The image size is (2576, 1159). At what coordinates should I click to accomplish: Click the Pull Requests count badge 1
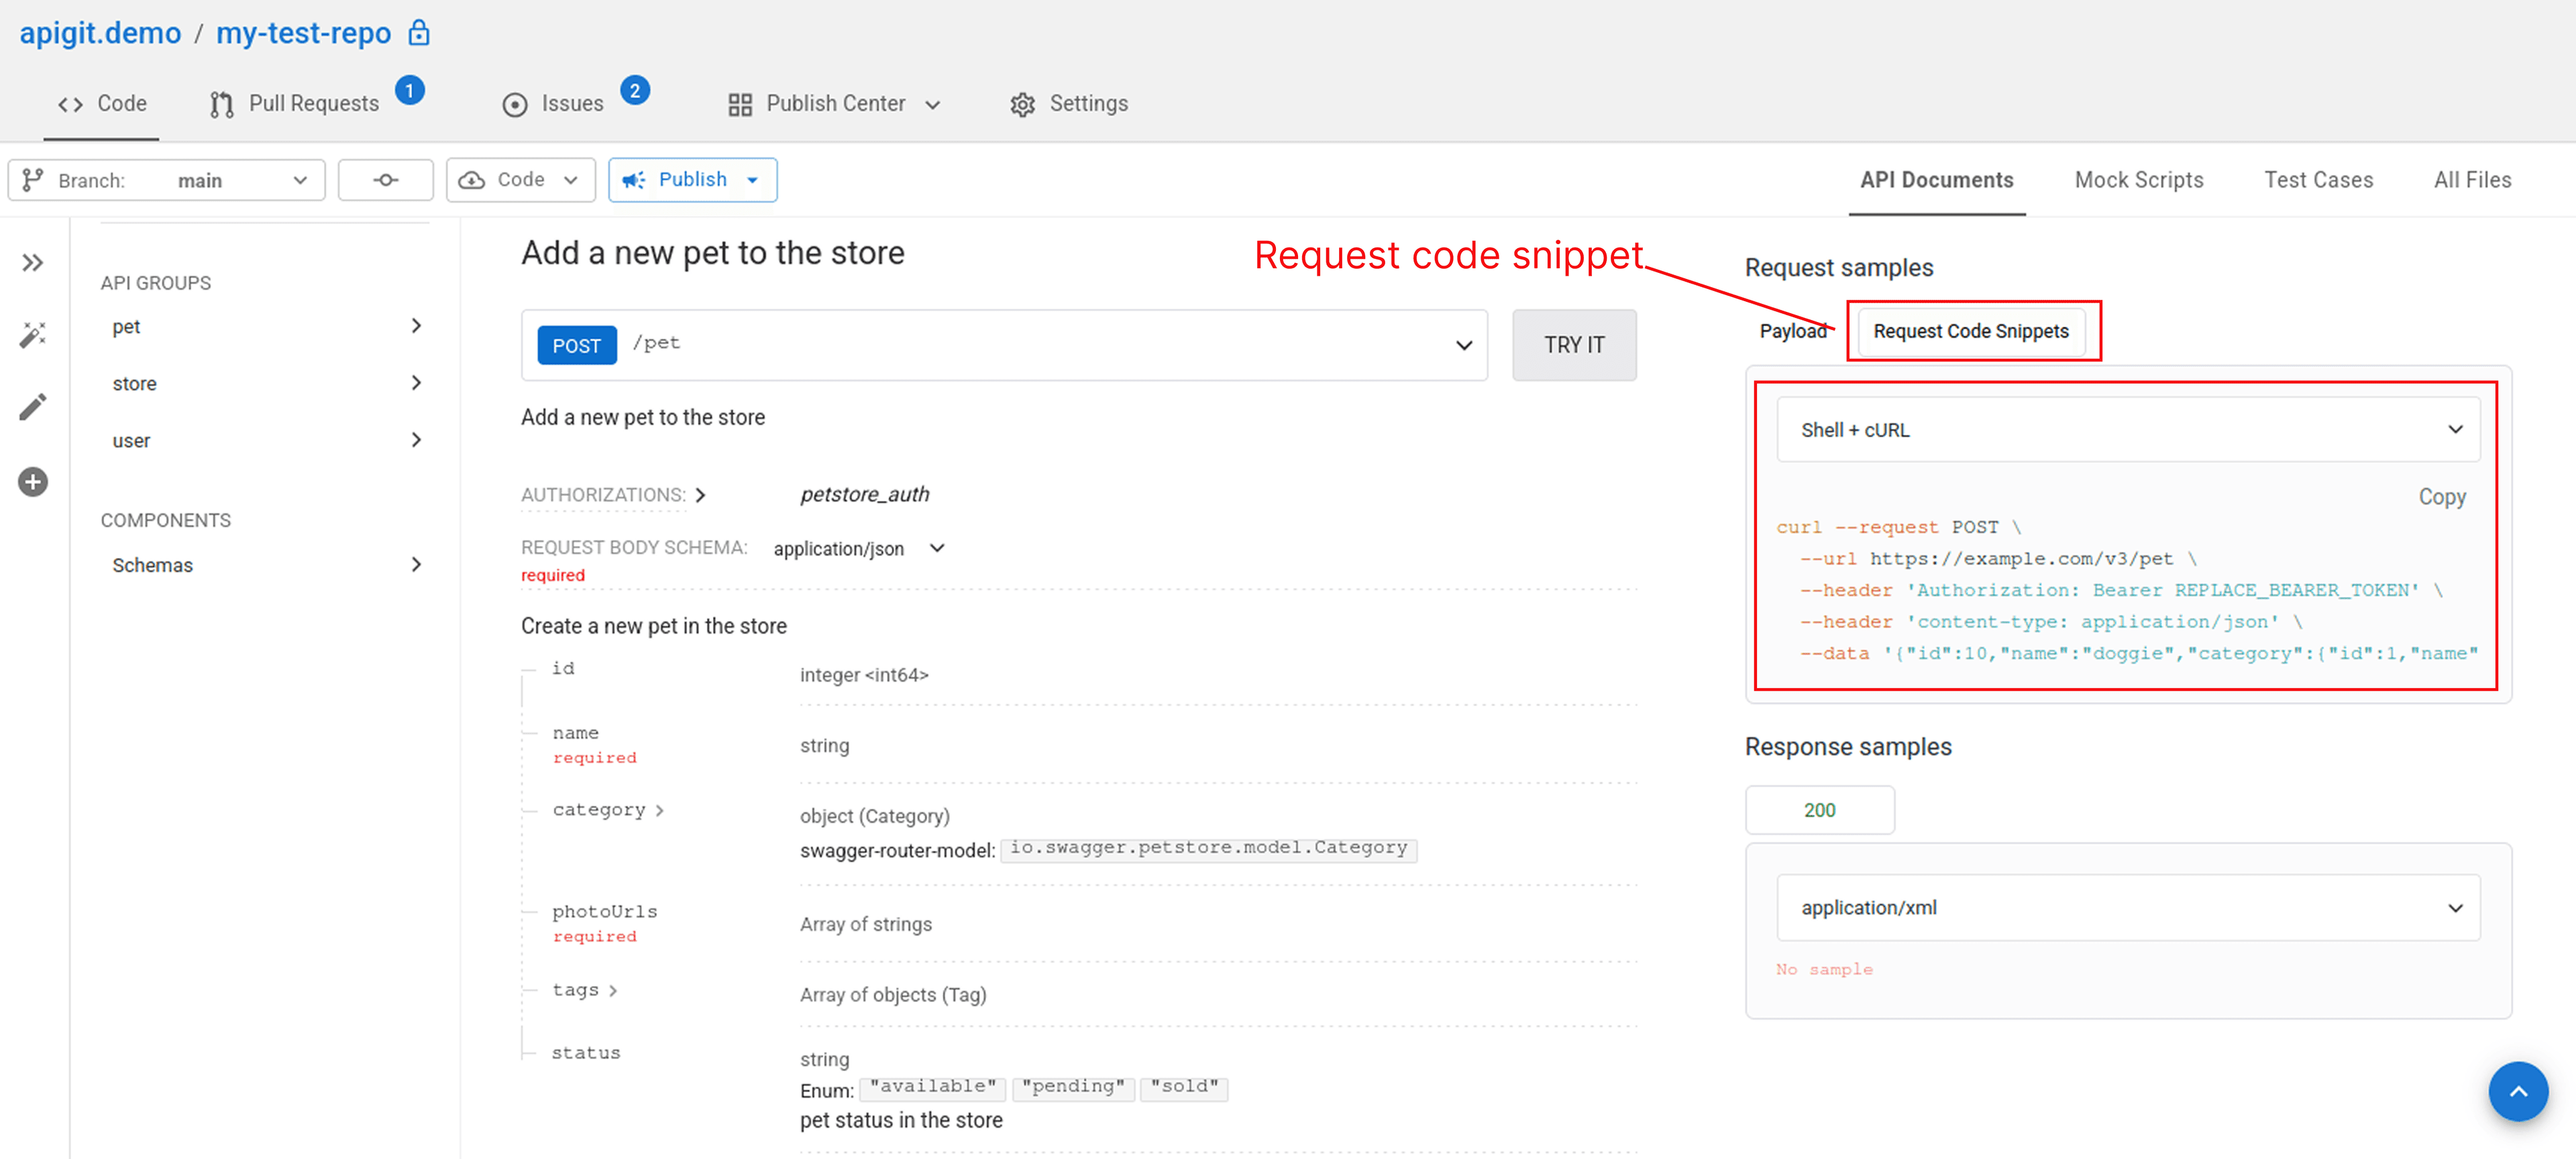coord(410,90)
